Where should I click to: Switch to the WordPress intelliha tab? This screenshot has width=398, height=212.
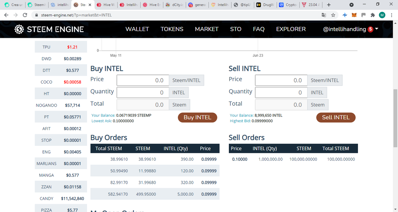coord(59,5)
